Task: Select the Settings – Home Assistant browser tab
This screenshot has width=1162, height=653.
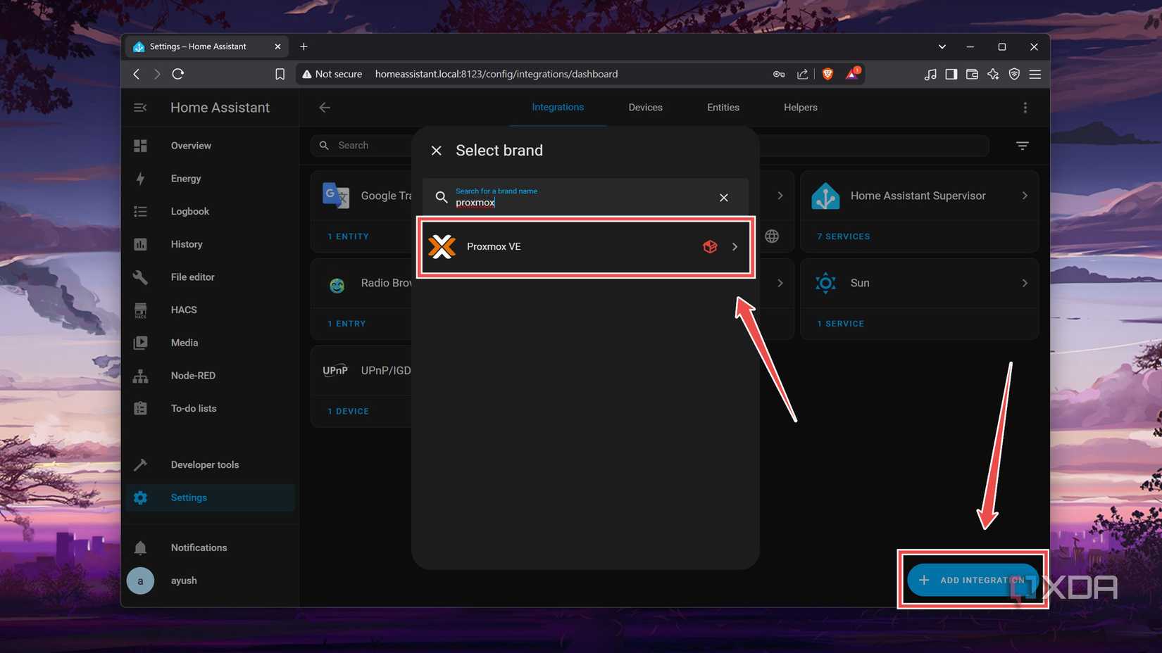Action: 206,46
